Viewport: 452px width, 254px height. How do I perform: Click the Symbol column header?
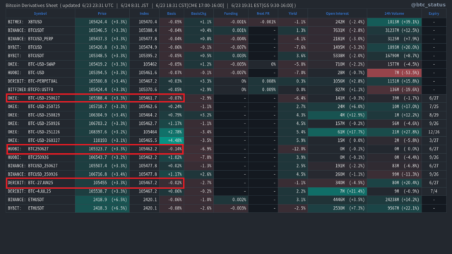pos(40,13)
